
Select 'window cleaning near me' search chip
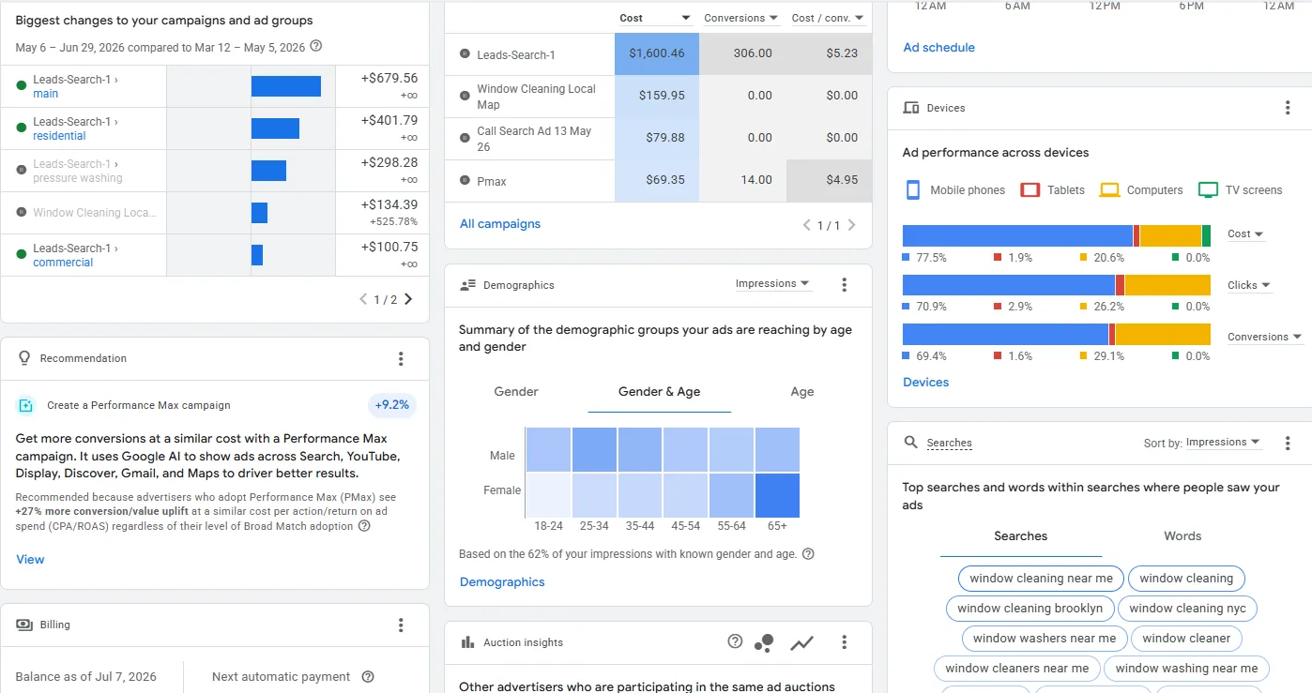pyautogui.click(x=1041, y=579)
